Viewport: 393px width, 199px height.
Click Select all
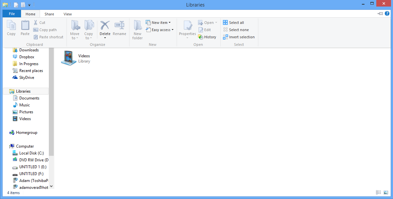coord(233,23)
